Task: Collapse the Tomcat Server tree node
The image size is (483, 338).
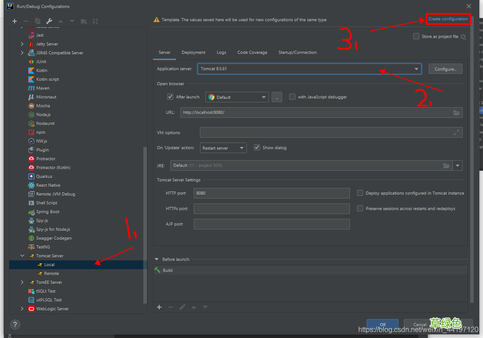Action: [x=23, y=256]
